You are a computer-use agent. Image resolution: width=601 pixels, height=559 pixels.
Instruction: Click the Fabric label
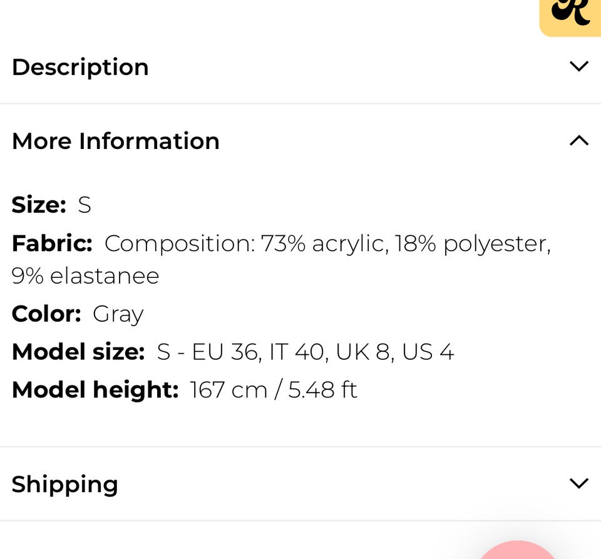[x=52, y=243]
